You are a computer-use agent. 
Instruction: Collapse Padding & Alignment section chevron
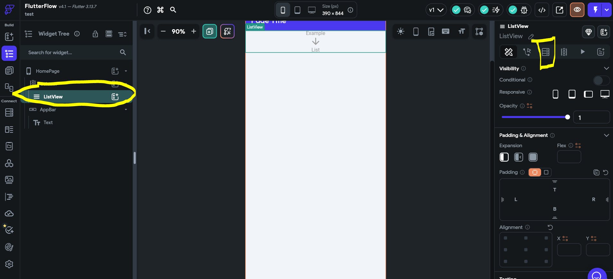606,135
